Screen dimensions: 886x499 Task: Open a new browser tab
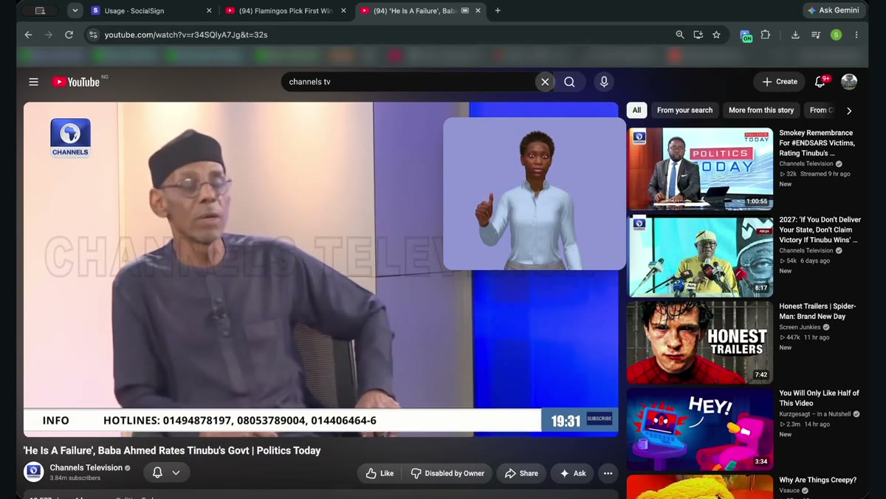tap(498, 10)
